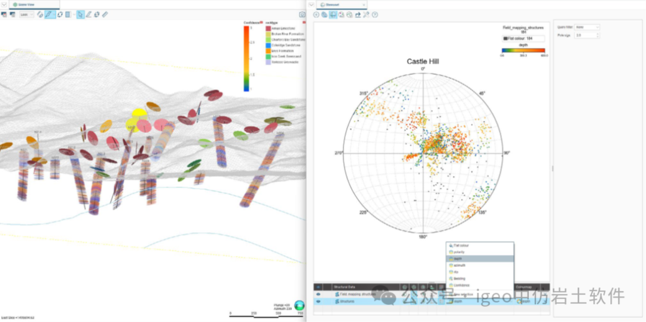Screen dimensions: 646x322
Task: Select Bedding in the colouring popup menu
Action: point(459,278)
